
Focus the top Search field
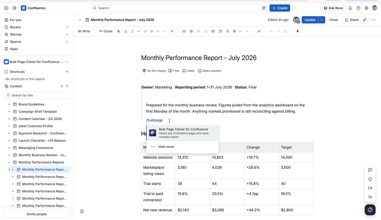(x=179, y=8)
